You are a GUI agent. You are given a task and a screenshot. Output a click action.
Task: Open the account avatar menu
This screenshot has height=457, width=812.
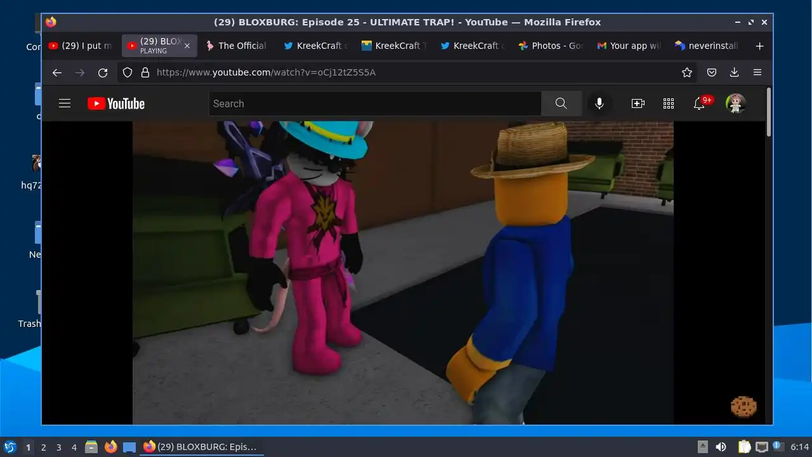pos(736,103)
